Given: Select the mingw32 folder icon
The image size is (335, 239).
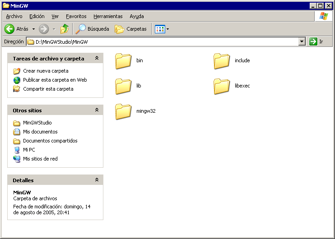Looking at the screenshot, I should [123, 111].
